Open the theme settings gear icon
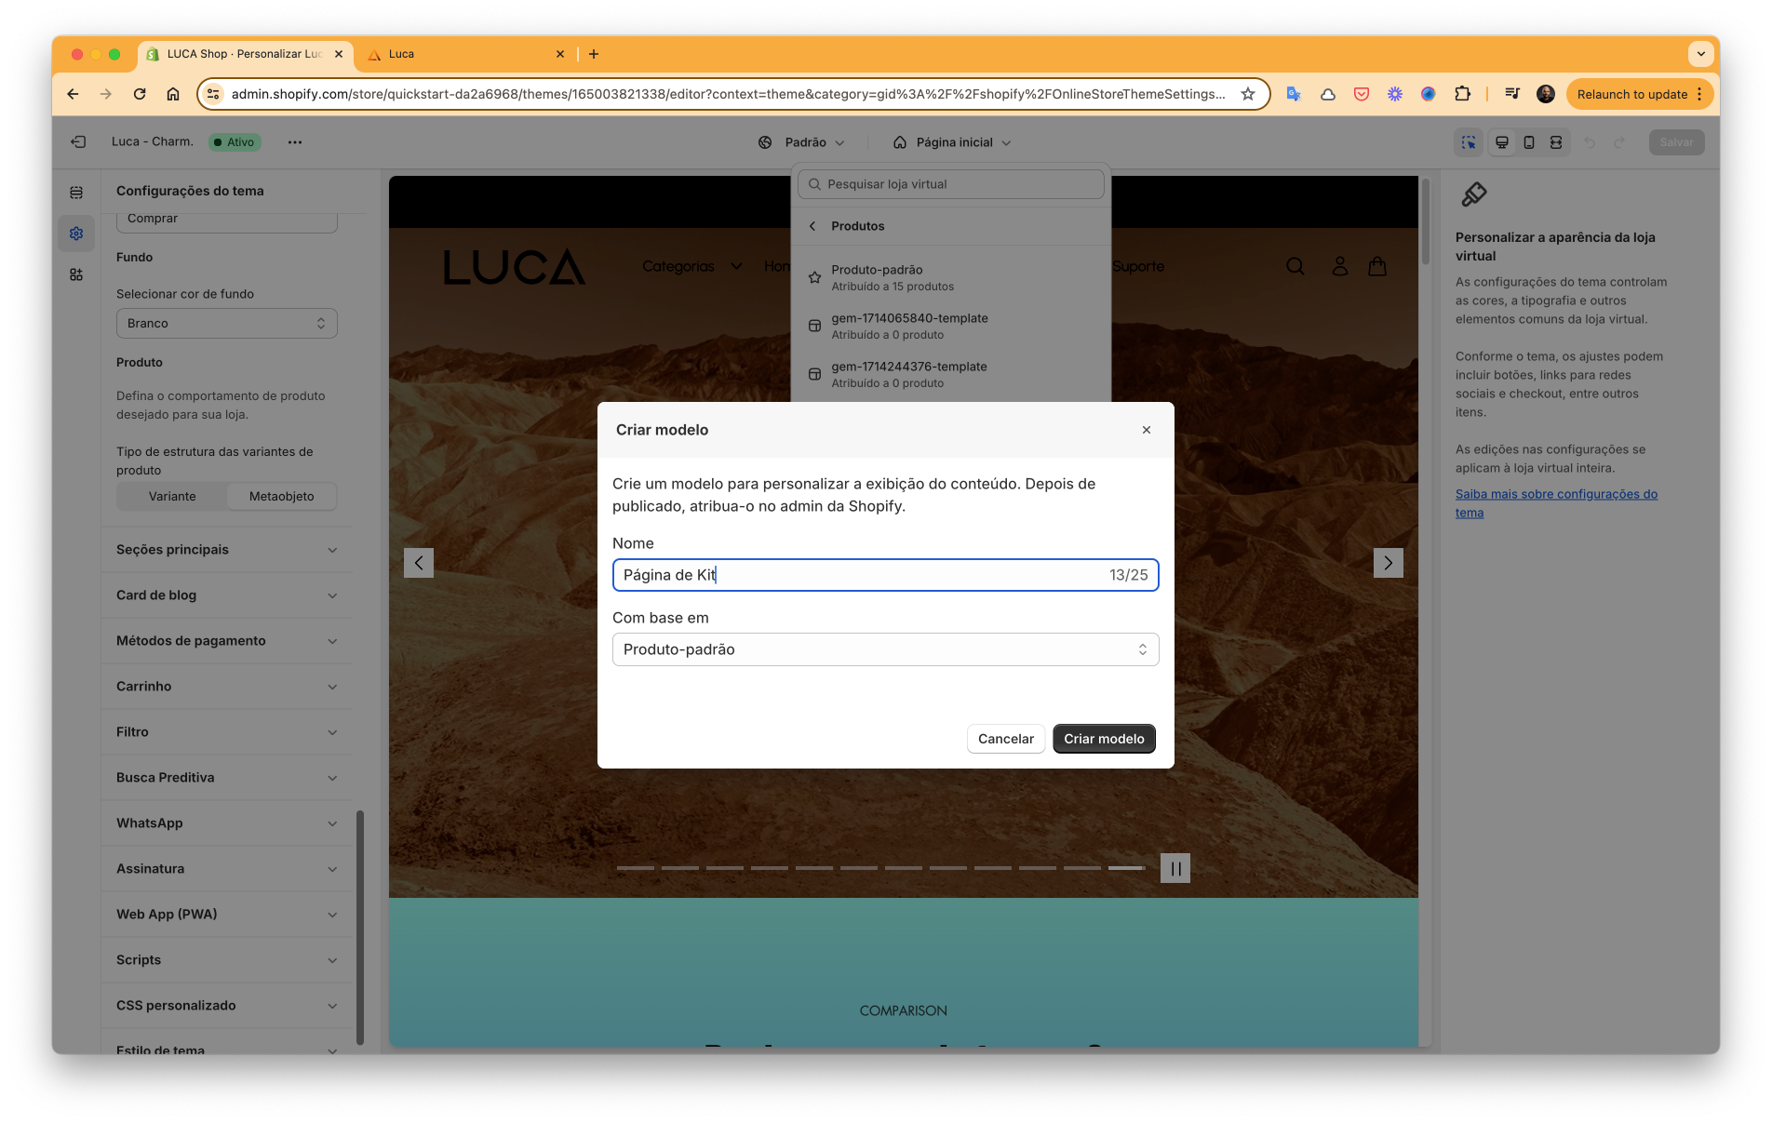Viewport: 1772px width, 1123px height. click(x=76, y=234)
